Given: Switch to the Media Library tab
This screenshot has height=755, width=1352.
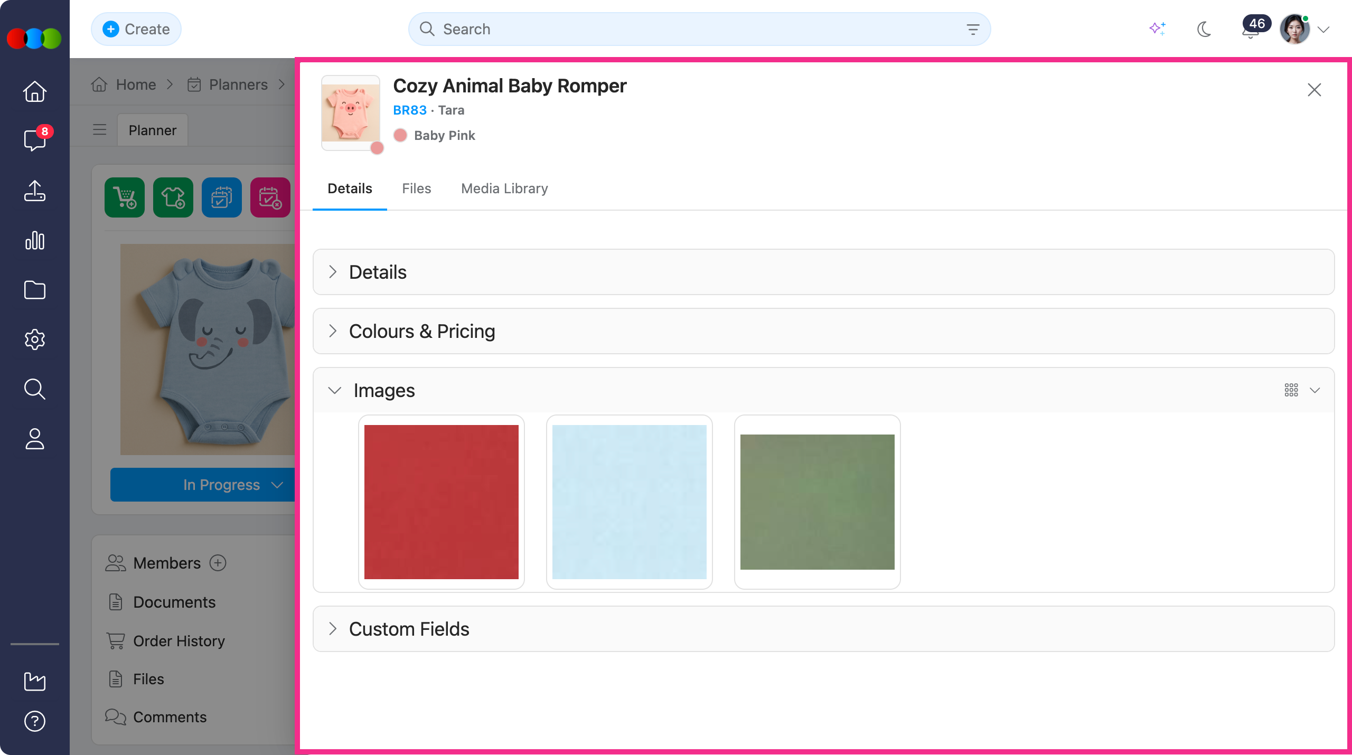Looking at the screenshot, I should point(504,188).
